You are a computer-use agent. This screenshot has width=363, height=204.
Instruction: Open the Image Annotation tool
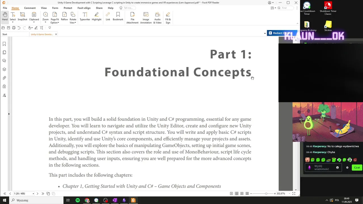point(146,18)
